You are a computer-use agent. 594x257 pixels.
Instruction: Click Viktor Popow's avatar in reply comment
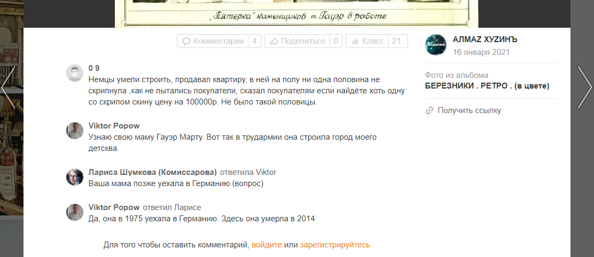point(75,212)
